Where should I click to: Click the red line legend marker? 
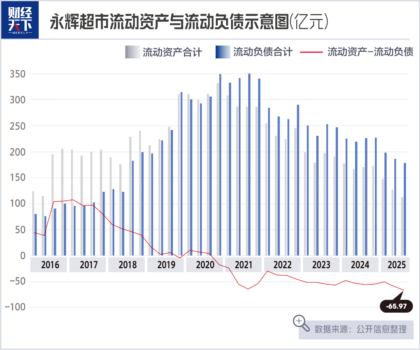[x=311, y=52]
